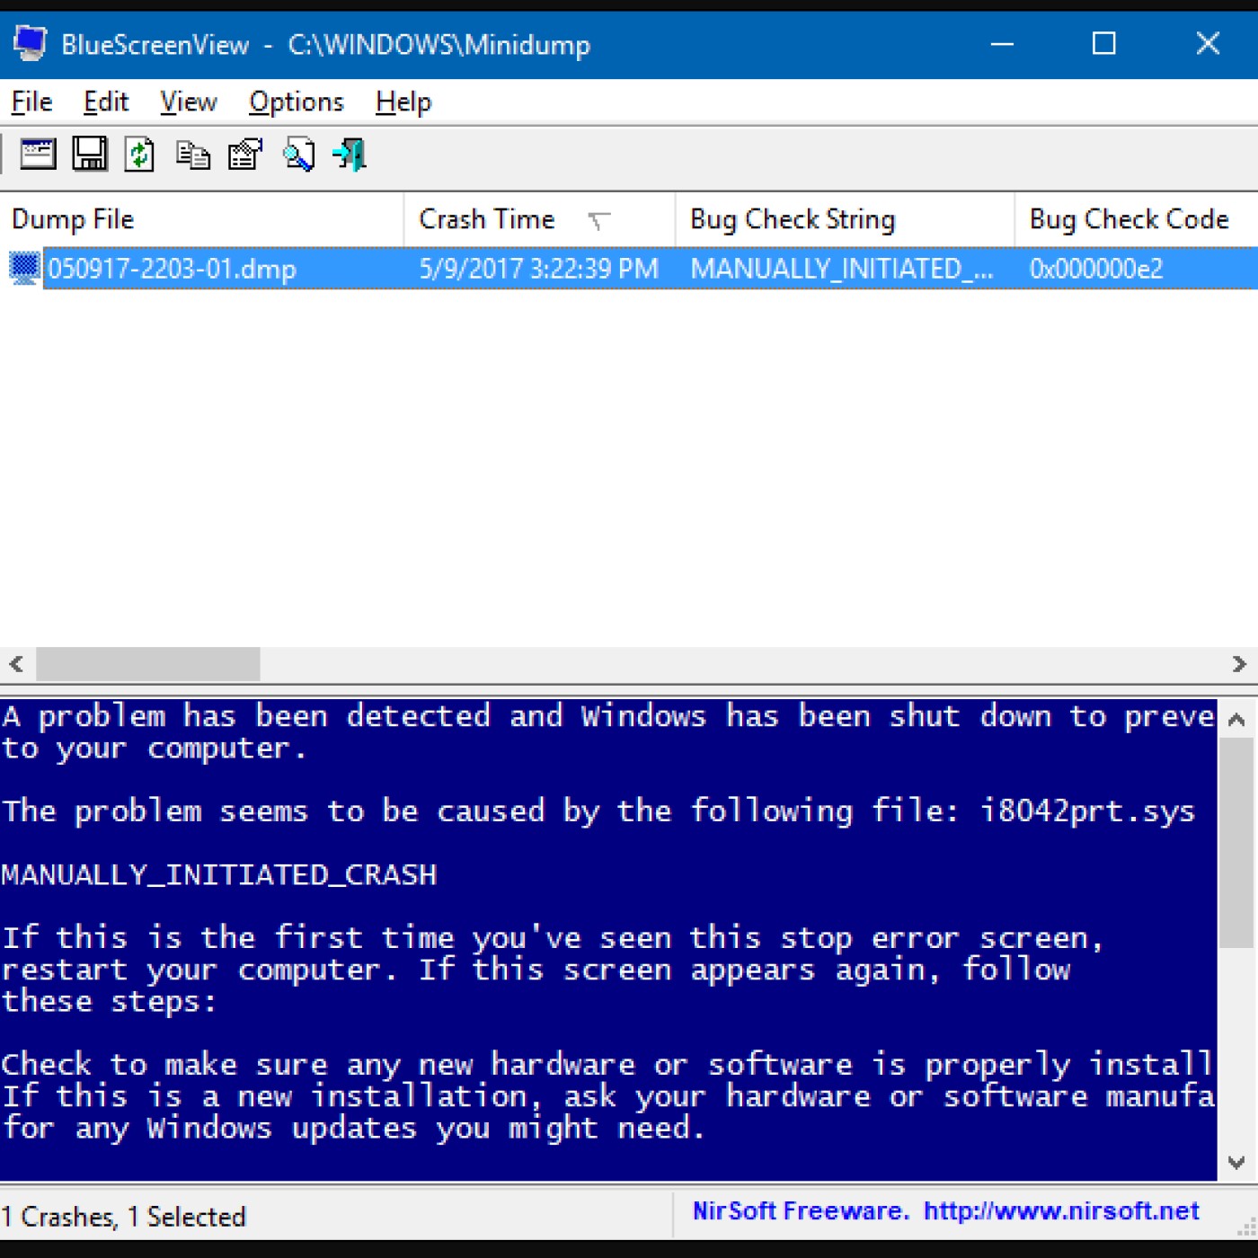Select the 050917-2203-01.dmp row

629,269
